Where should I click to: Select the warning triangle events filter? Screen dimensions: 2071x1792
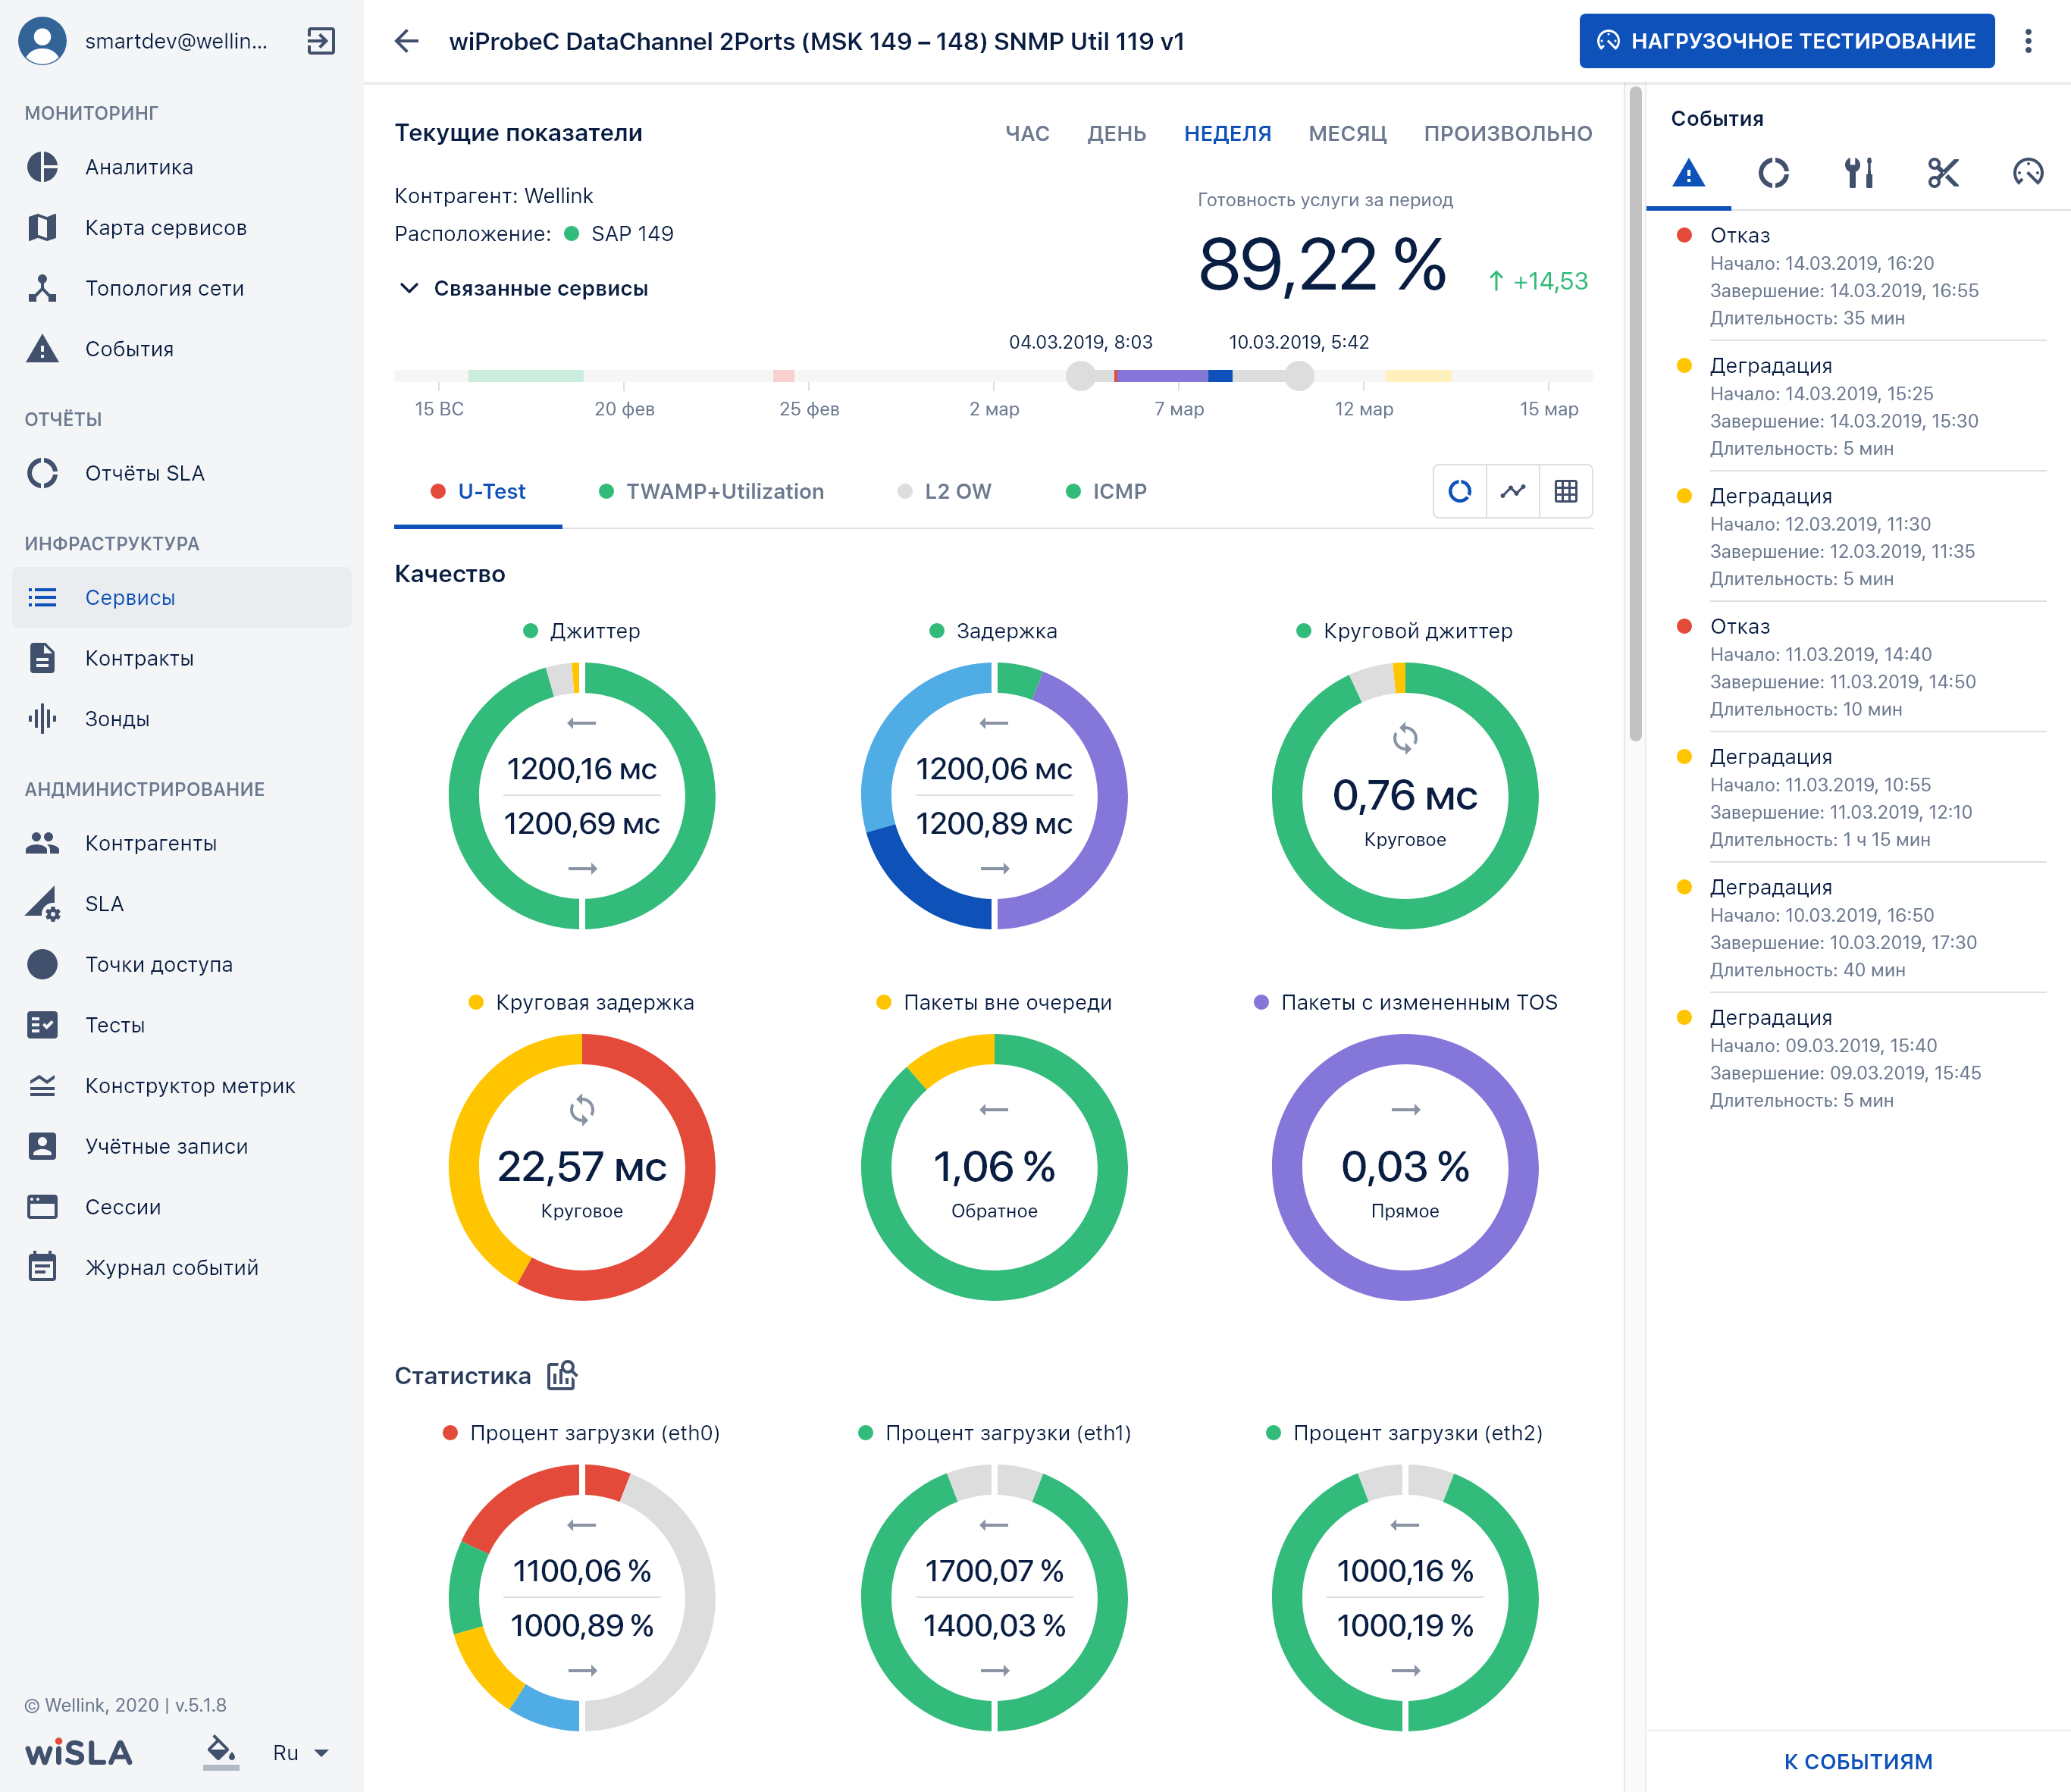click(x=1689, y=173)
